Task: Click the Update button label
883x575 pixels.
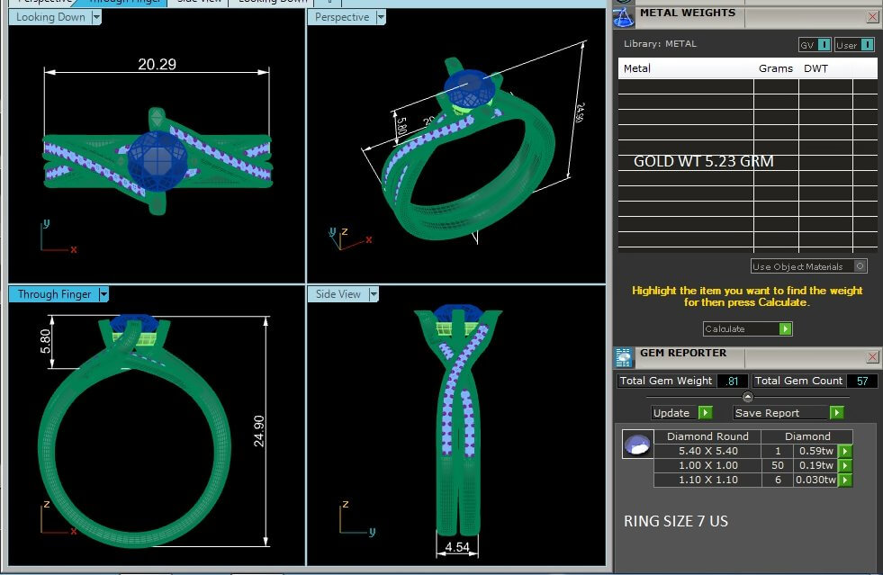Action: tap(672, 413)
